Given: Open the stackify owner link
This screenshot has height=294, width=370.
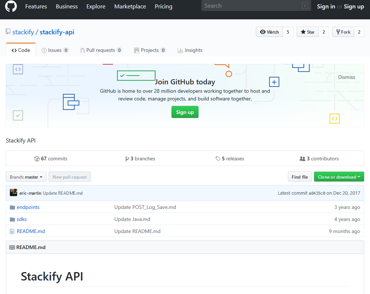Looking at the screenshot, I should point(23,32).
